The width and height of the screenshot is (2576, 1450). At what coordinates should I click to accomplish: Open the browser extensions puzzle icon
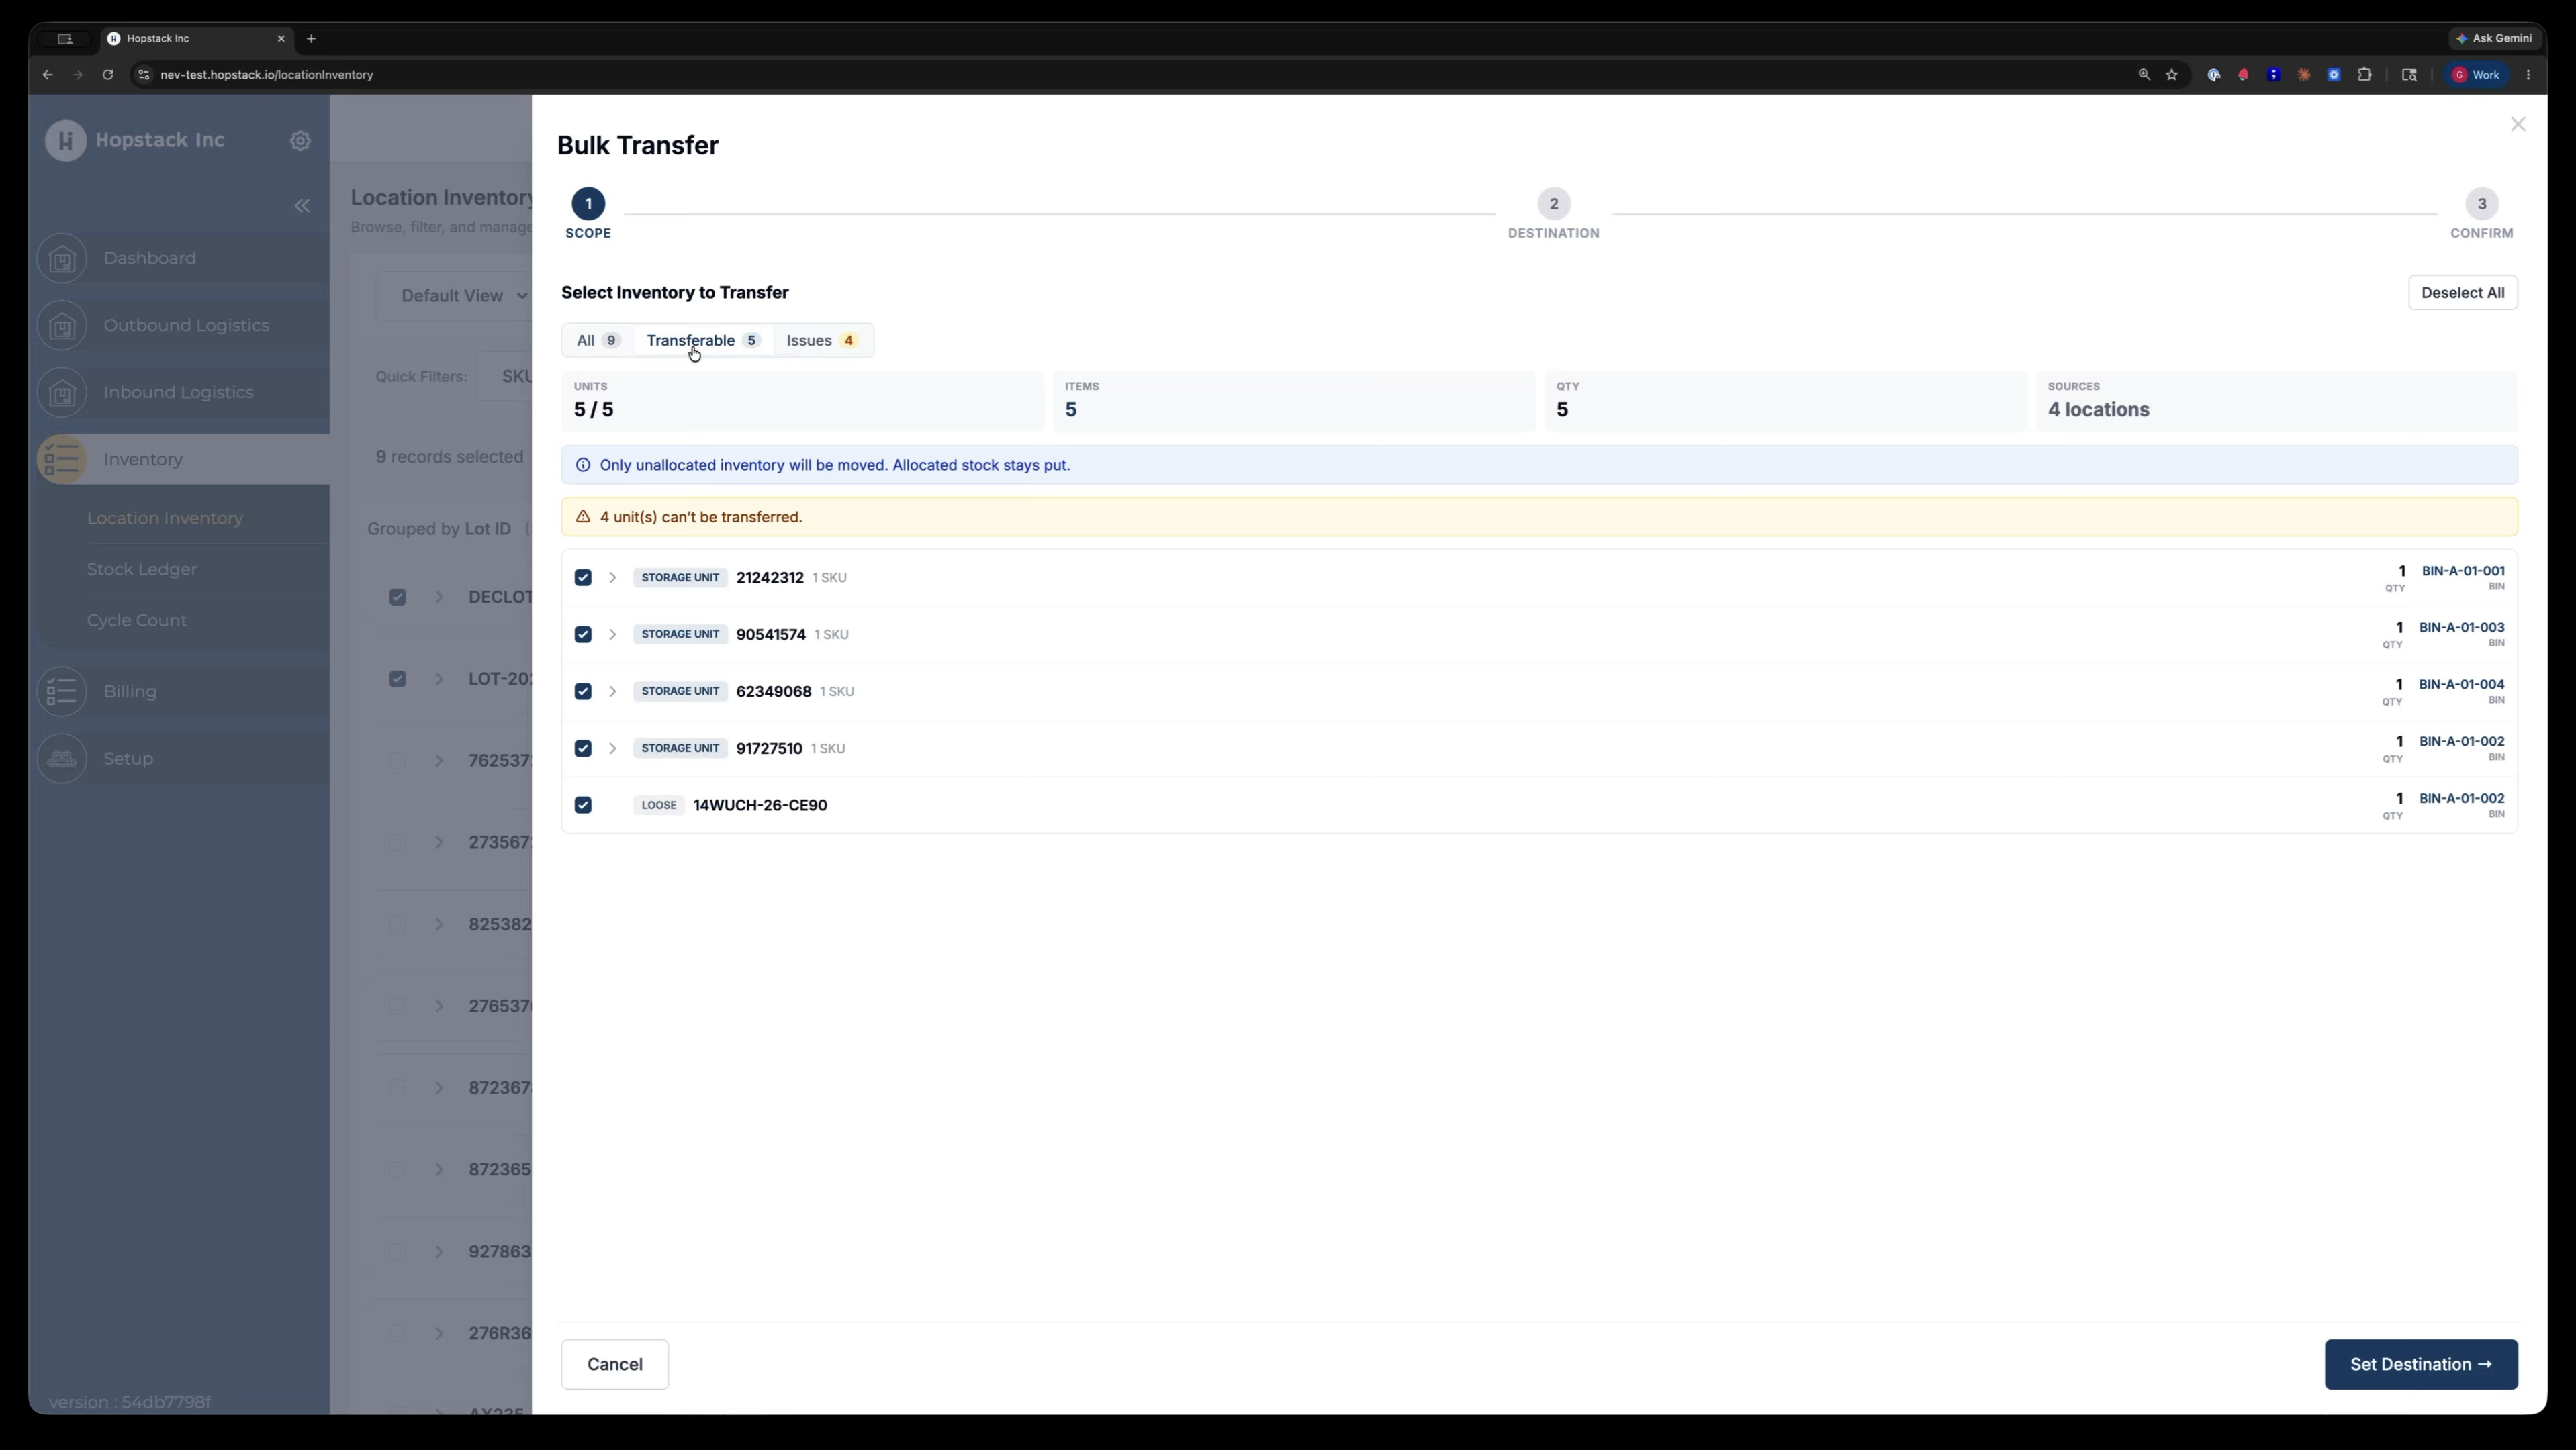(x=2365, y=75)
